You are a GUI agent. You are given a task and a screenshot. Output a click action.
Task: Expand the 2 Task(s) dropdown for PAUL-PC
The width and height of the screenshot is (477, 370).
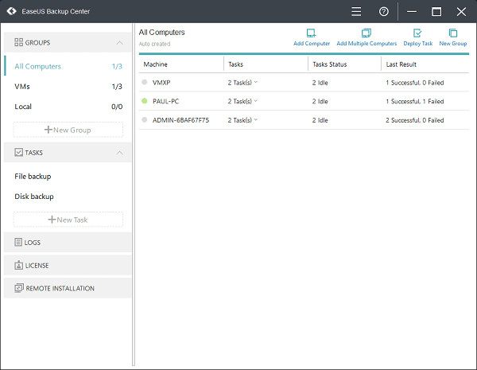point(255,101)
